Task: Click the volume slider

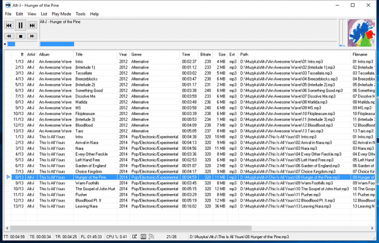Action: click(22, 44)
